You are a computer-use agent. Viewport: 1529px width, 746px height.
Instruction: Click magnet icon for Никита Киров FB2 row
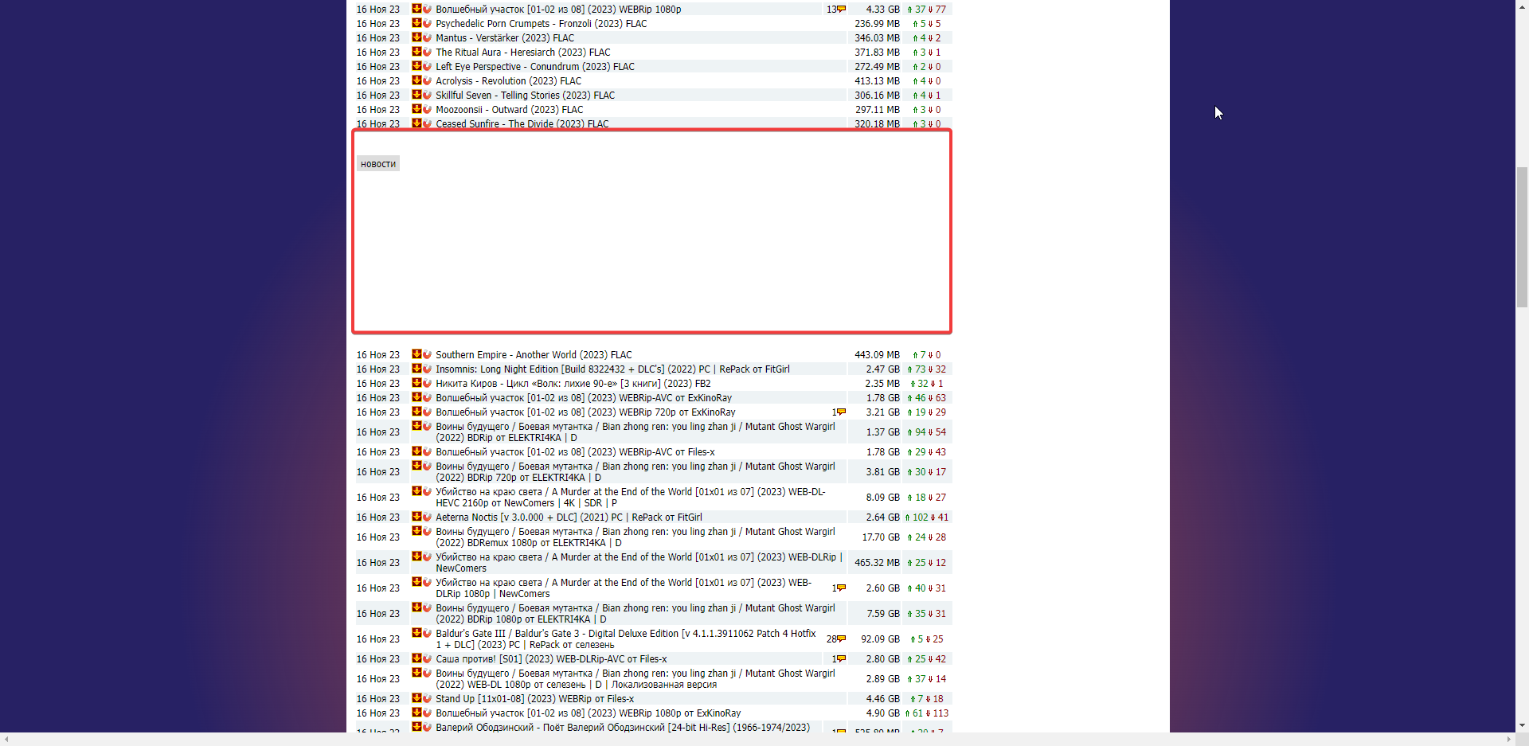(427, 383)
